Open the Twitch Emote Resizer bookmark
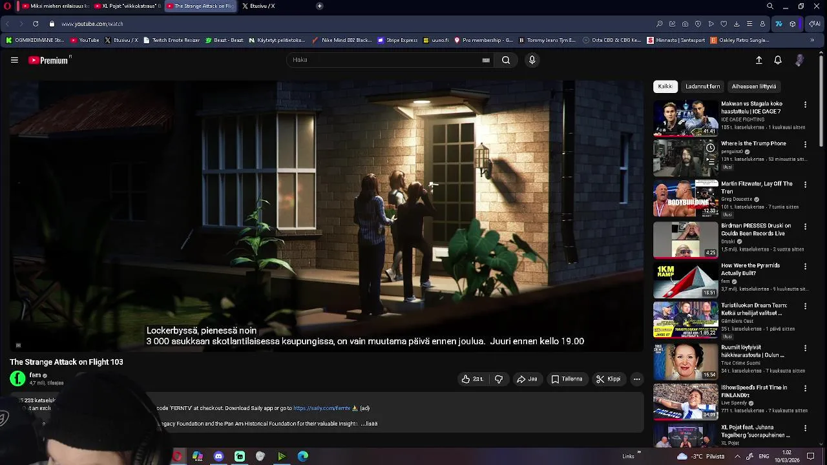827x465 pixels. [171, 40]
